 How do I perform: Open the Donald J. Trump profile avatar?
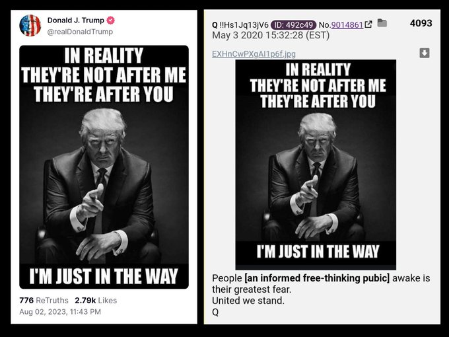[x=30, y=26]
